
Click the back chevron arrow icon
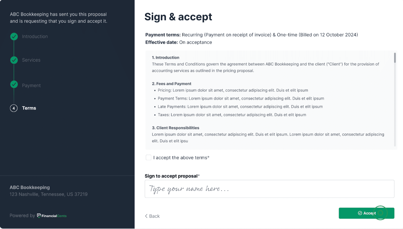tap(146, 216)
